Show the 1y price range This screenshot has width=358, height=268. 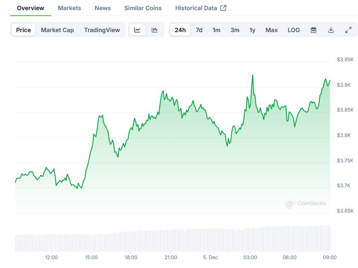[x=252, y=30]
